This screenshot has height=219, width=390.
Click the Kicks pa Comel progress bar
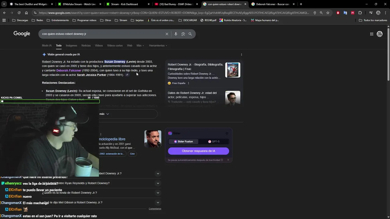50,101
